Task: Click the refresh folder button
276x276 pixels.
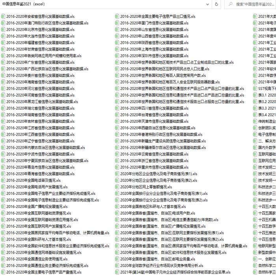Action: click(x=216, y=4)
